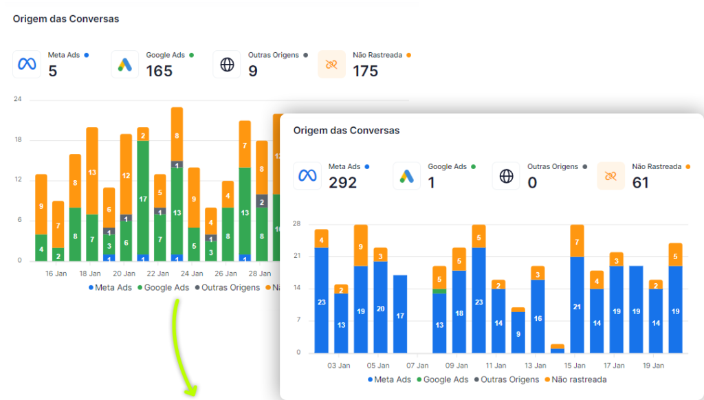Viewport: 704px width, 400px height.
Task: Click the globe icon beside the 9 count
Action: 227,65
